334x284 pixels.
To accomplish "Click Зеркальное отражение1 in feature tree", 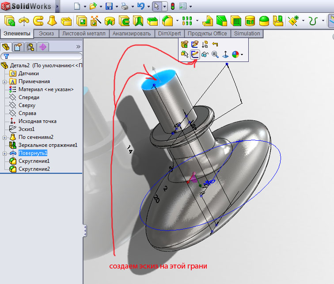I will click(x=48, y=145).
